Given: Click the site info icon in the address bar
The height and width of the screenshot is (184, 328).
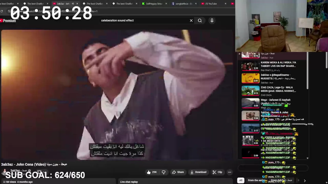Looking at the screenshot, I should pos(9,11).
